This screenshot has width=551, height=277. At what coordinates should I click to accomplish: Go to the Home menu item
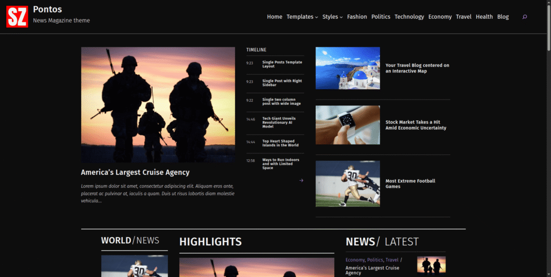(274, 17)
